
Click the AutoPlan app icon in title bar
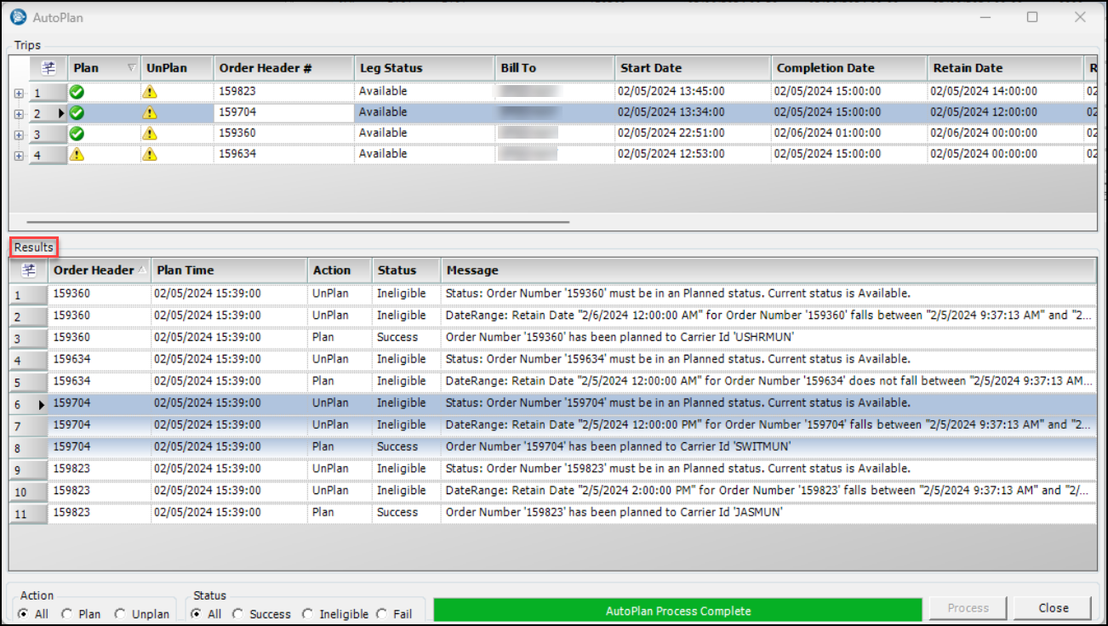click(18, 17)
